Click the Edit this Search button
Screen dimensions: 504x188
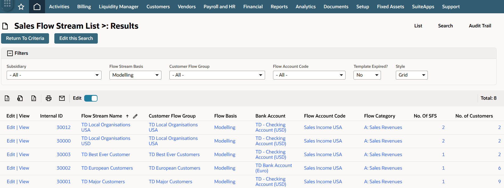coord(76,38)
